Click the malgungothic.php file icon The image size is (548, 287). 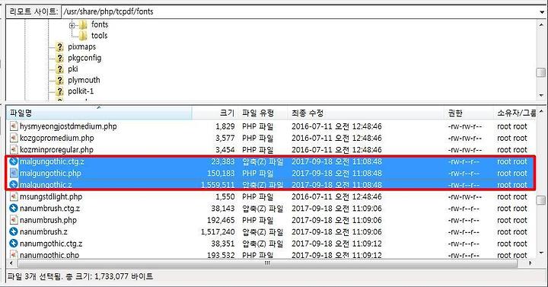click(14, 173)
